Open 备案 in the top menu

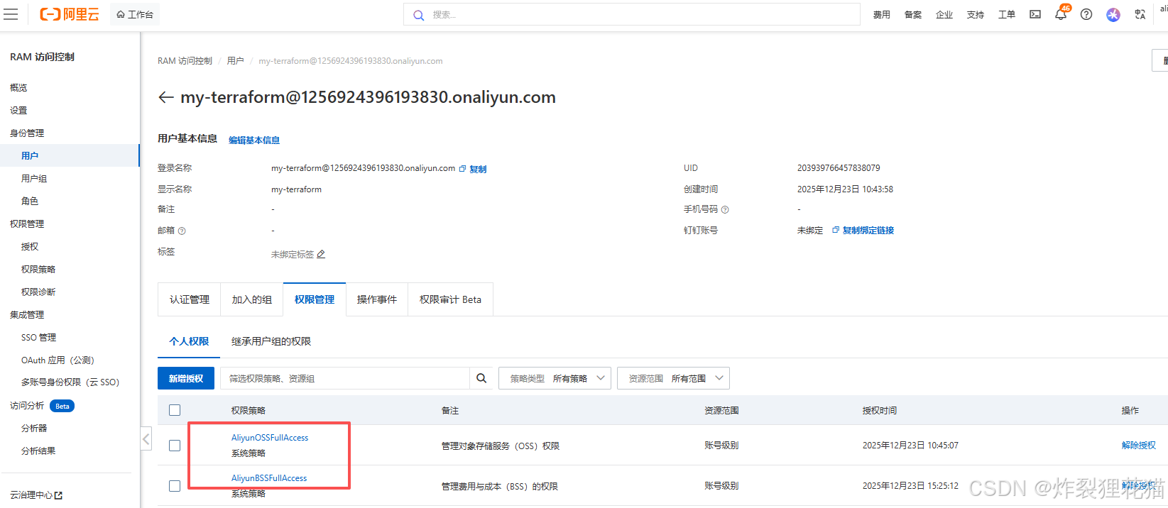coord(913,15)
